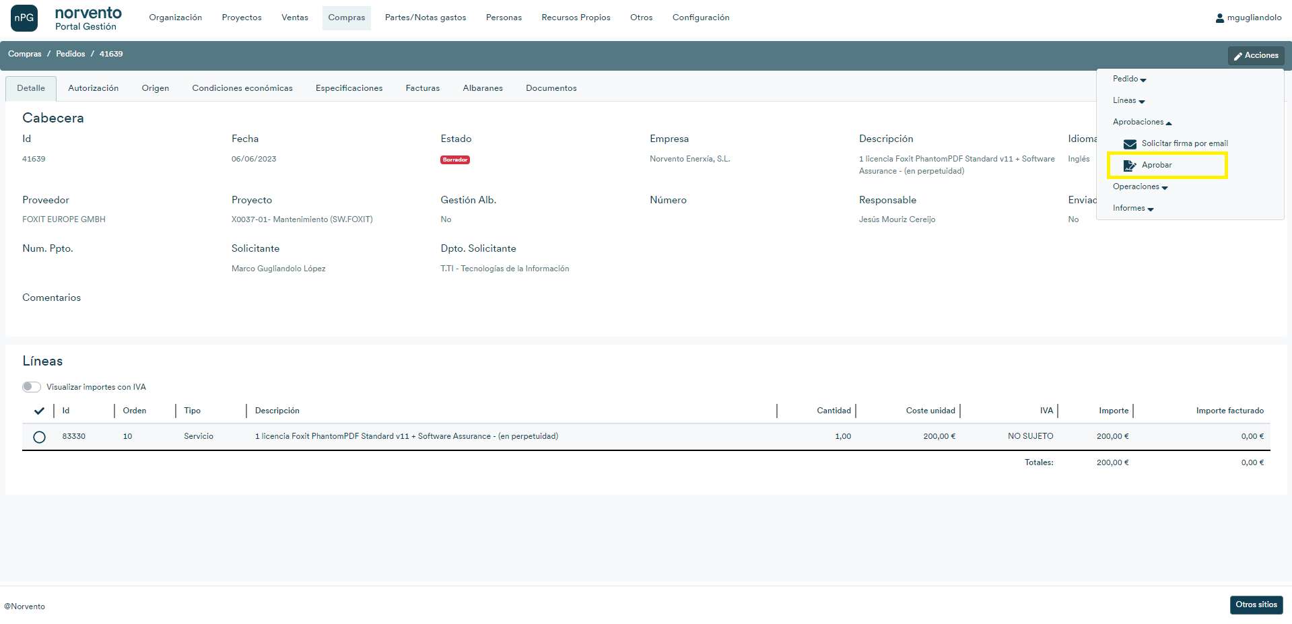Open the Configuración menu
The height and width of the screenshot is (624, 1292).
point(701,18)
